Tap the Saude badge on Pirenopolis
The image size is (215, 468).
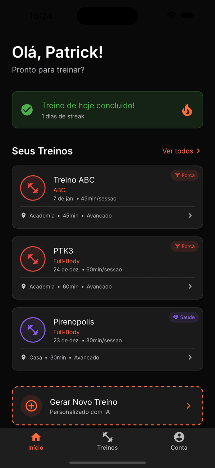184,317
